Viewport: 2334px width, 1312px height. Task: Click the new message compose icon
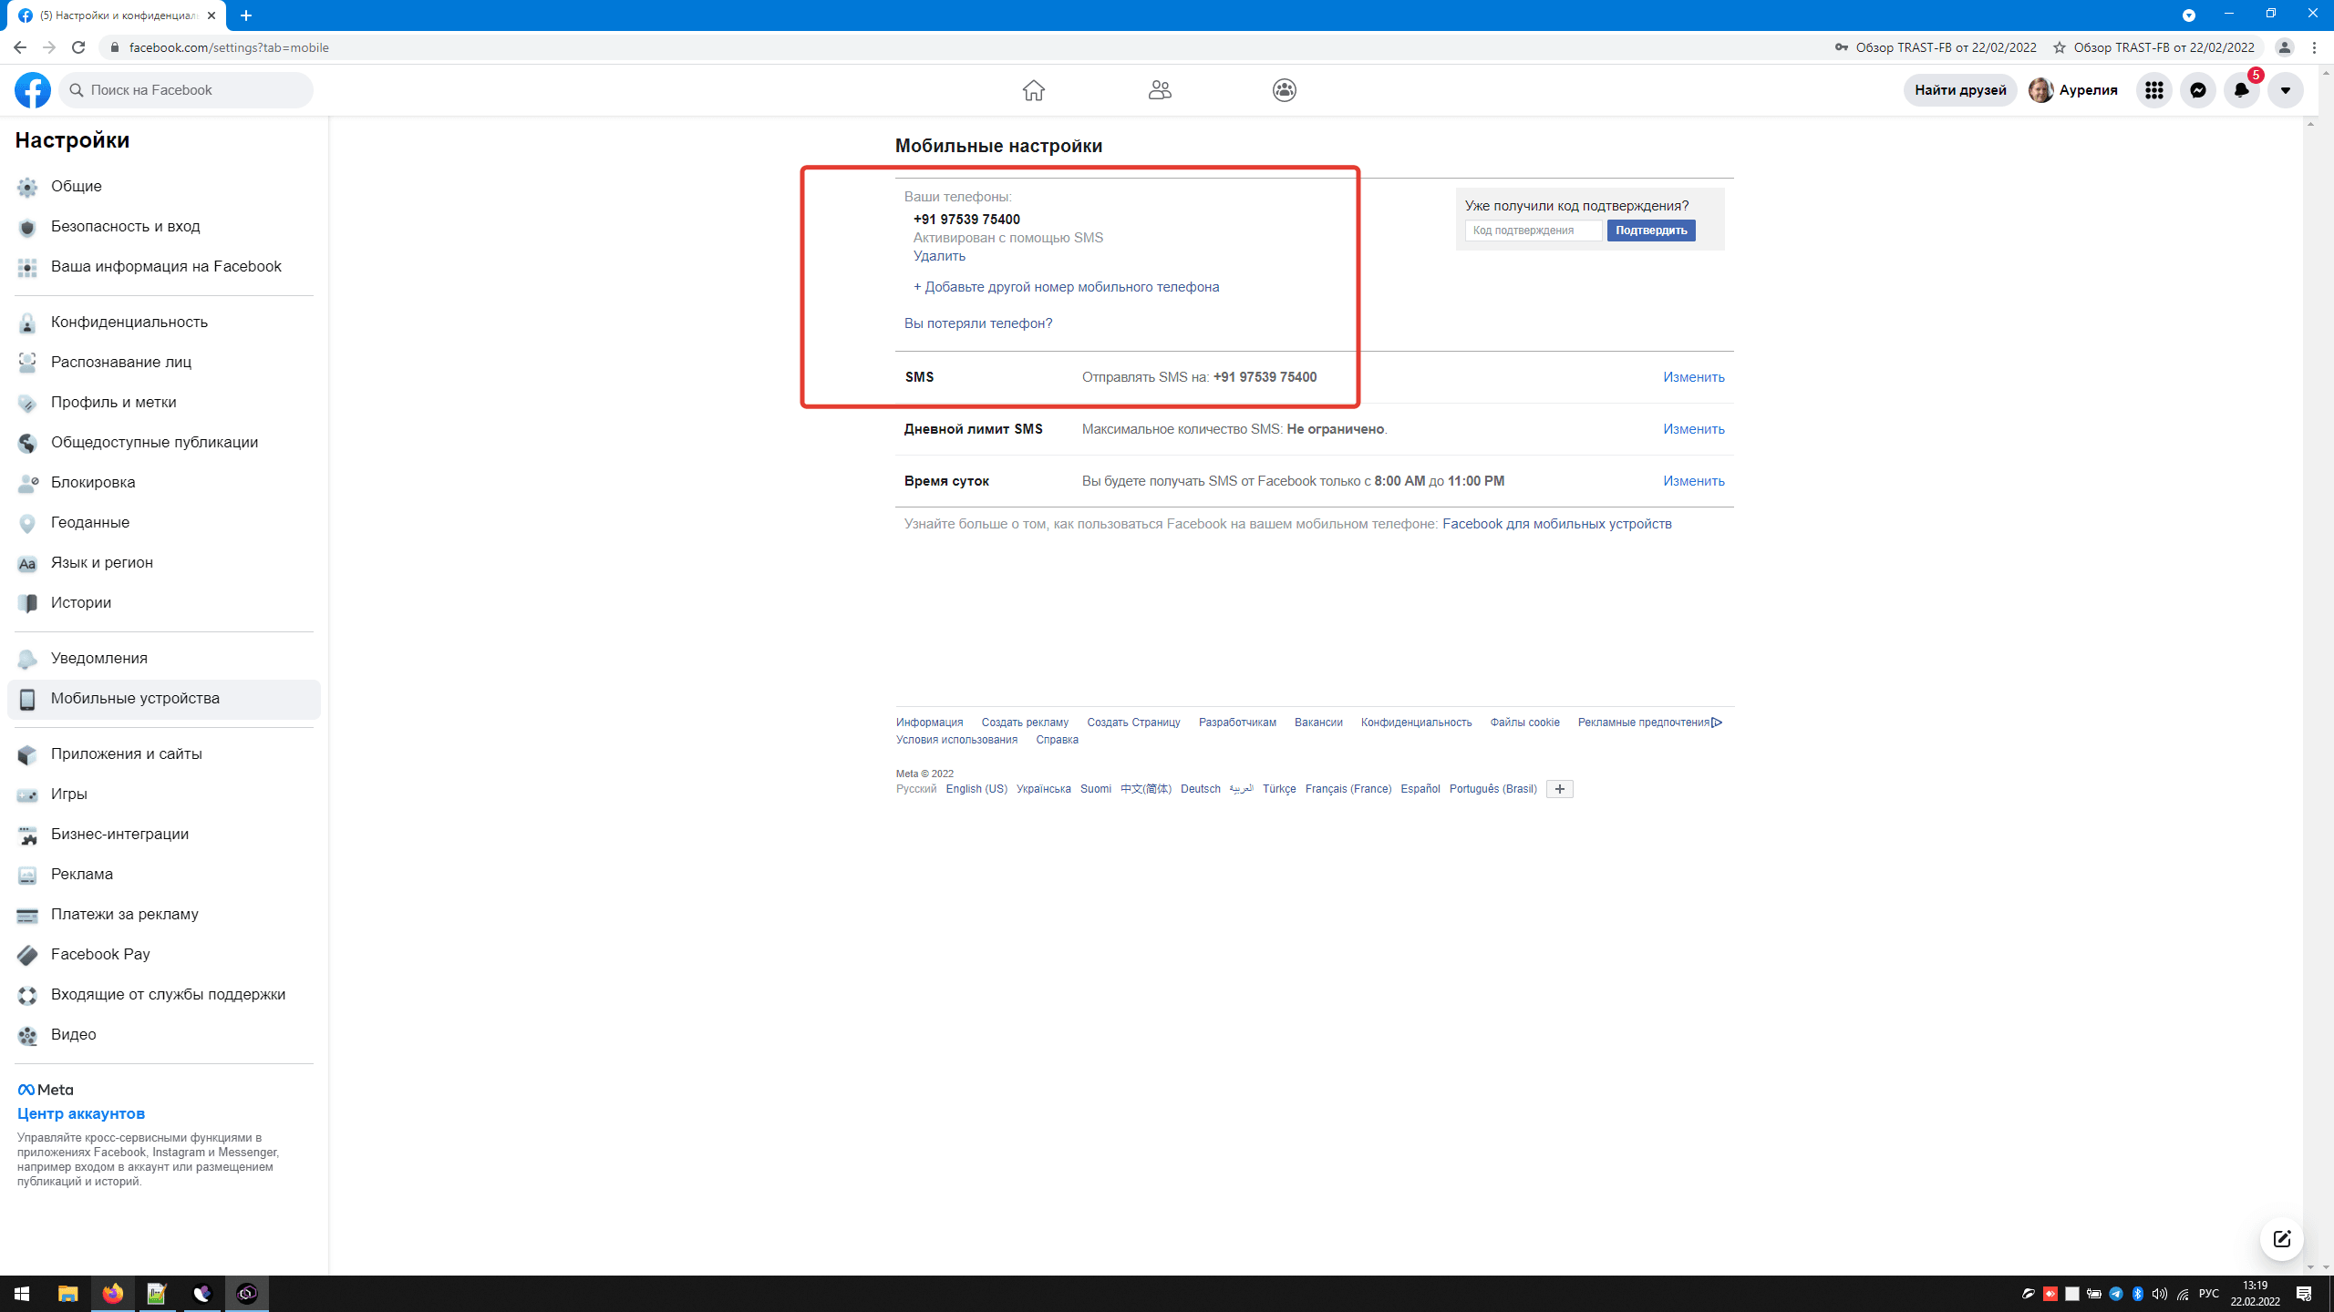point(2282,1239)
